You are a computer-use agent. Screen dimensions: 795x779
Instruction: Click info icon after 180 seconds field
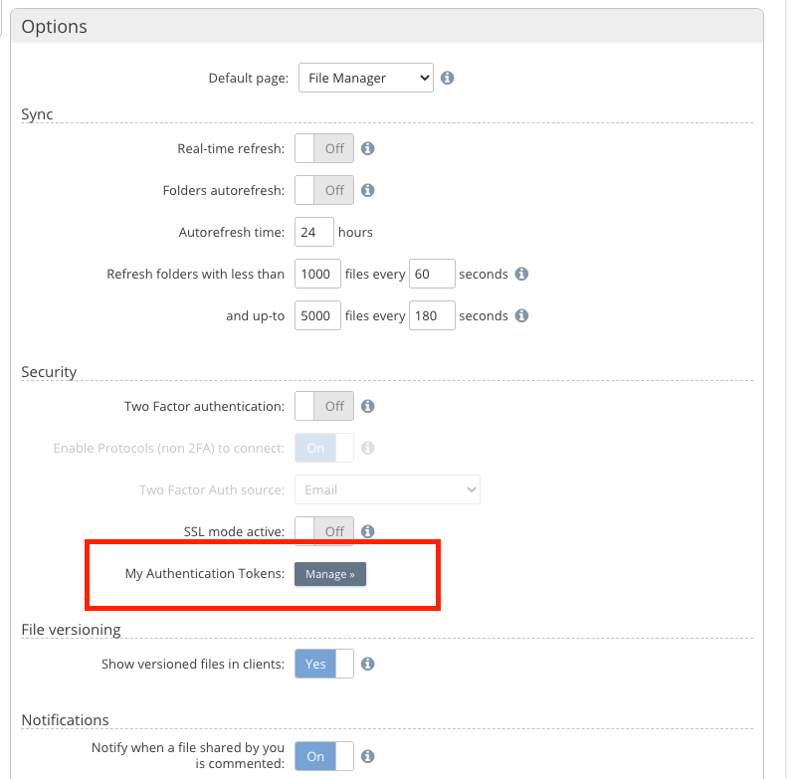tap(521, 315)
